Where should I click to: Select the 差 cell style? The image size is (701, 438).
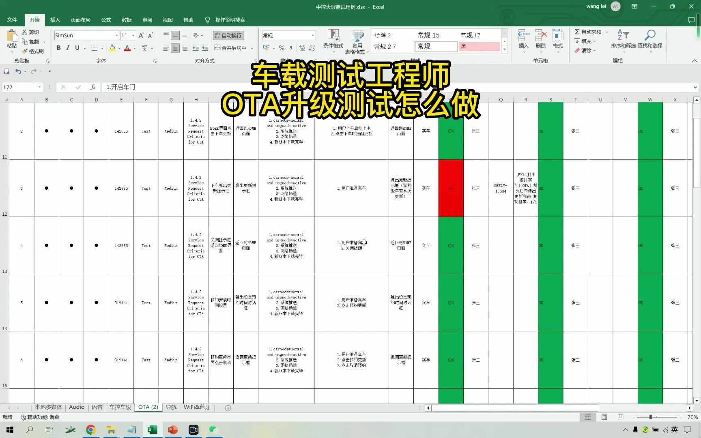tap(480, 47)
